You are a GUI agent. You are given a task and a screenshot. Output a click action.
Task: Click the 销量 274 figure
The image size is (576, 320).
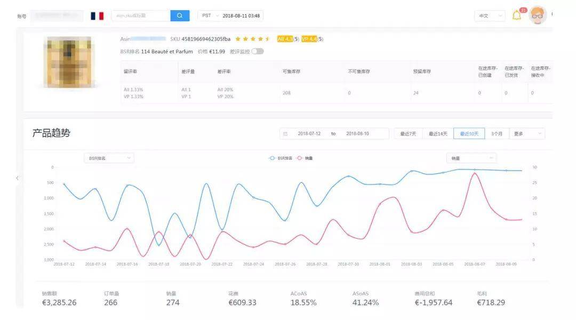click(173, 303)
